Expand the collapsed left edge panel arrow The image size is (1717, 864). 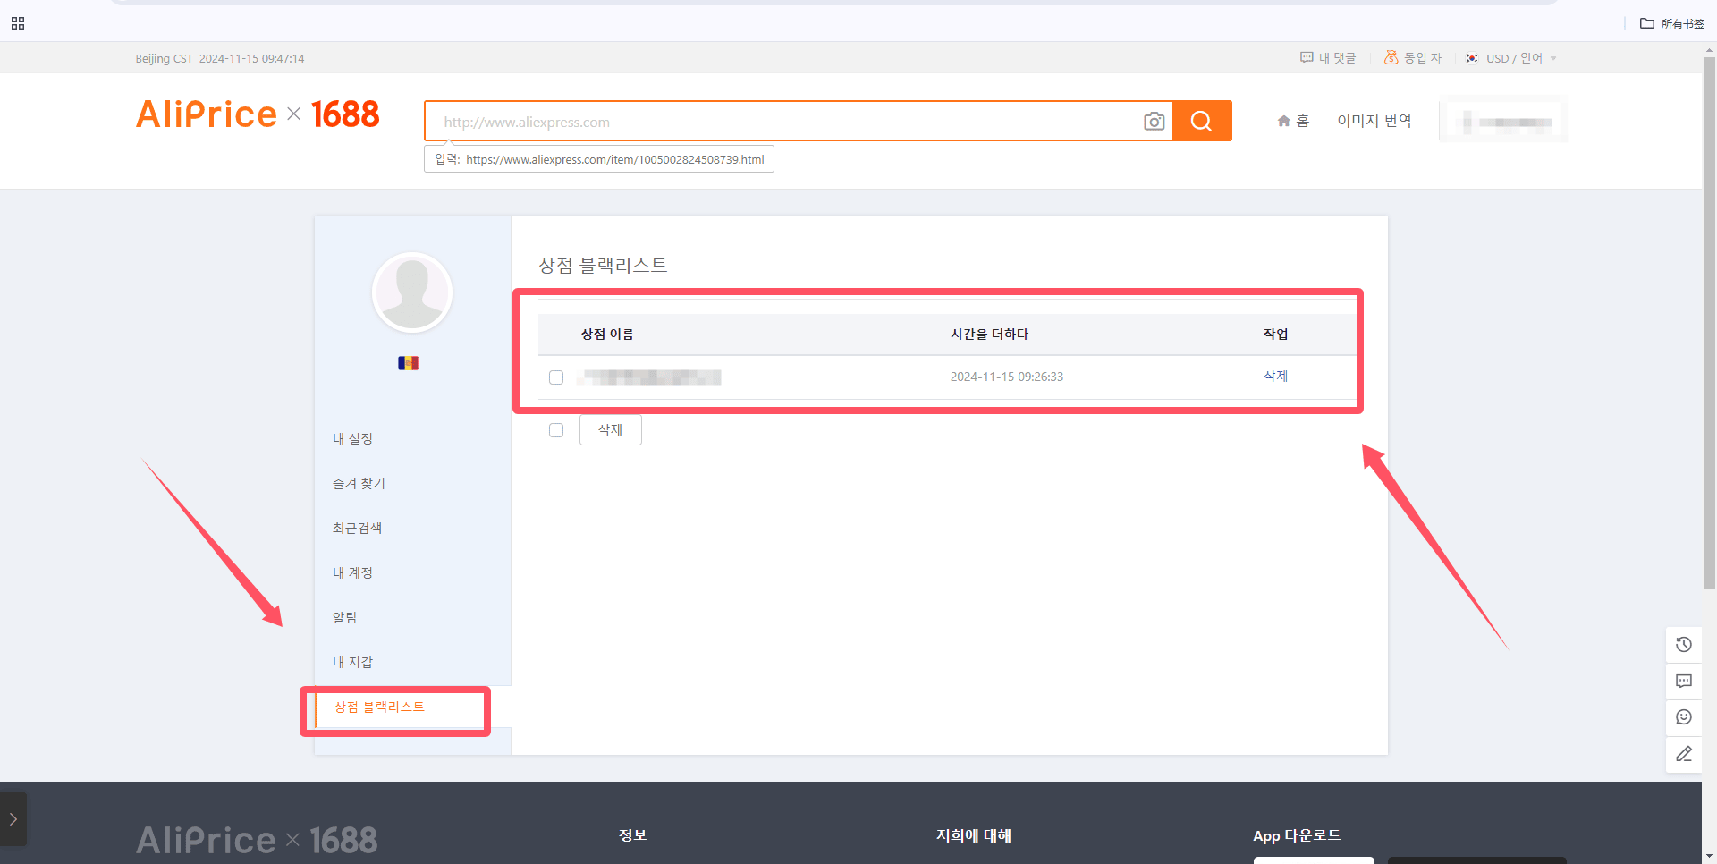coord(13,818)
